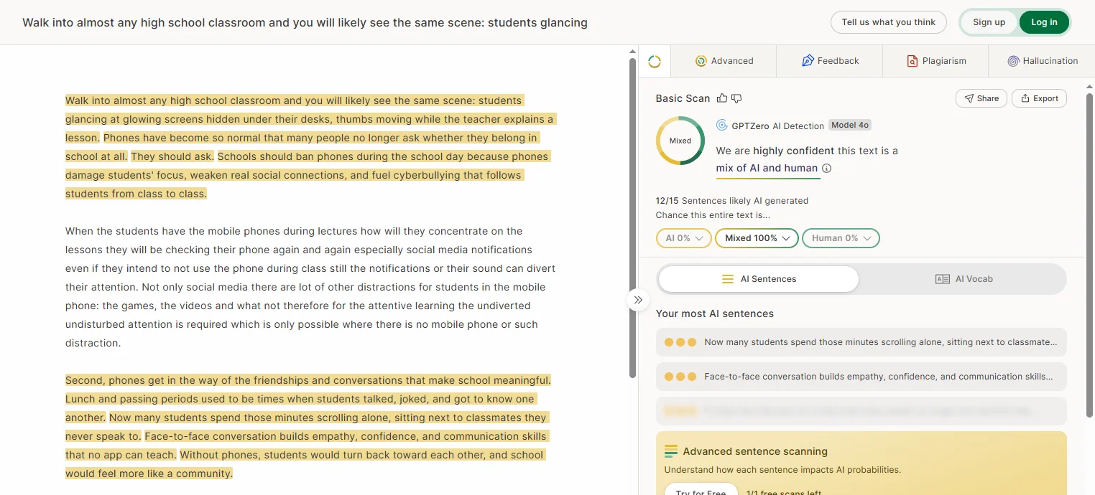Click the 'Advanced sentence scanning' heading
1095x495 pixels.
pos(755,451)
